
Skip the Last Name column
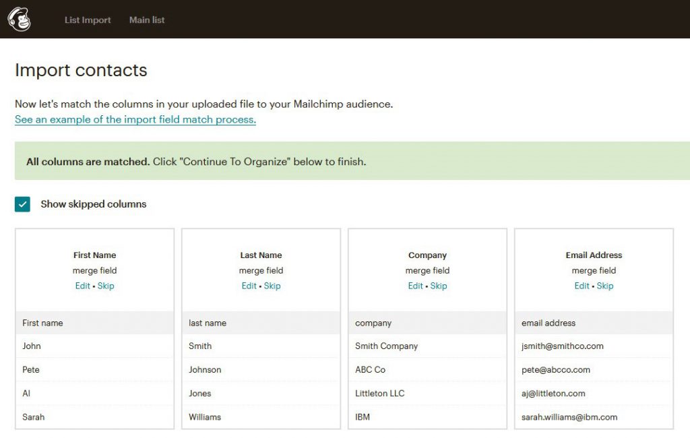[x=272, y=286]
